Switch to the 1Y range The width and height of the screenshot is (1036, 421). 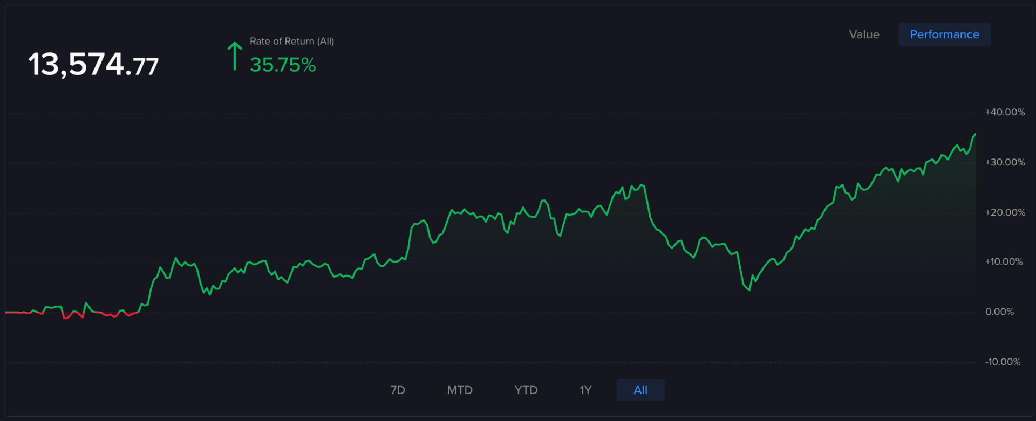[585, 390]
